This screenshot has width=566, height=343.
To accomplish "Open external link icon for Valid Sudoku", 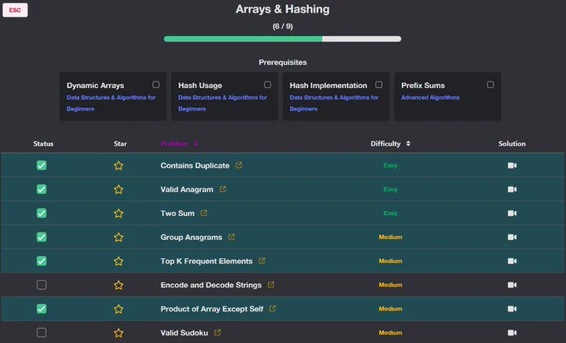I will pyautogui.click(x=217, y=332).
